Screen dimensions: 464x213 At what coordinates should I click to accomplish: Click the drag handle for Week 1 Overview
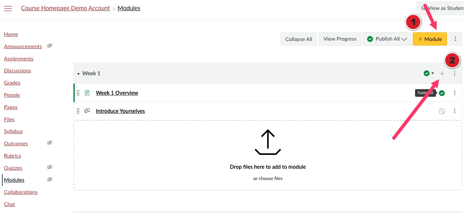(x=78, y=93)
